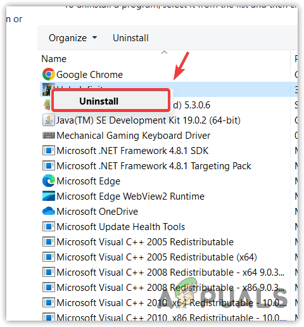
Task: Select the Microsoft OneDrive entry text
Action: point(98,212)
